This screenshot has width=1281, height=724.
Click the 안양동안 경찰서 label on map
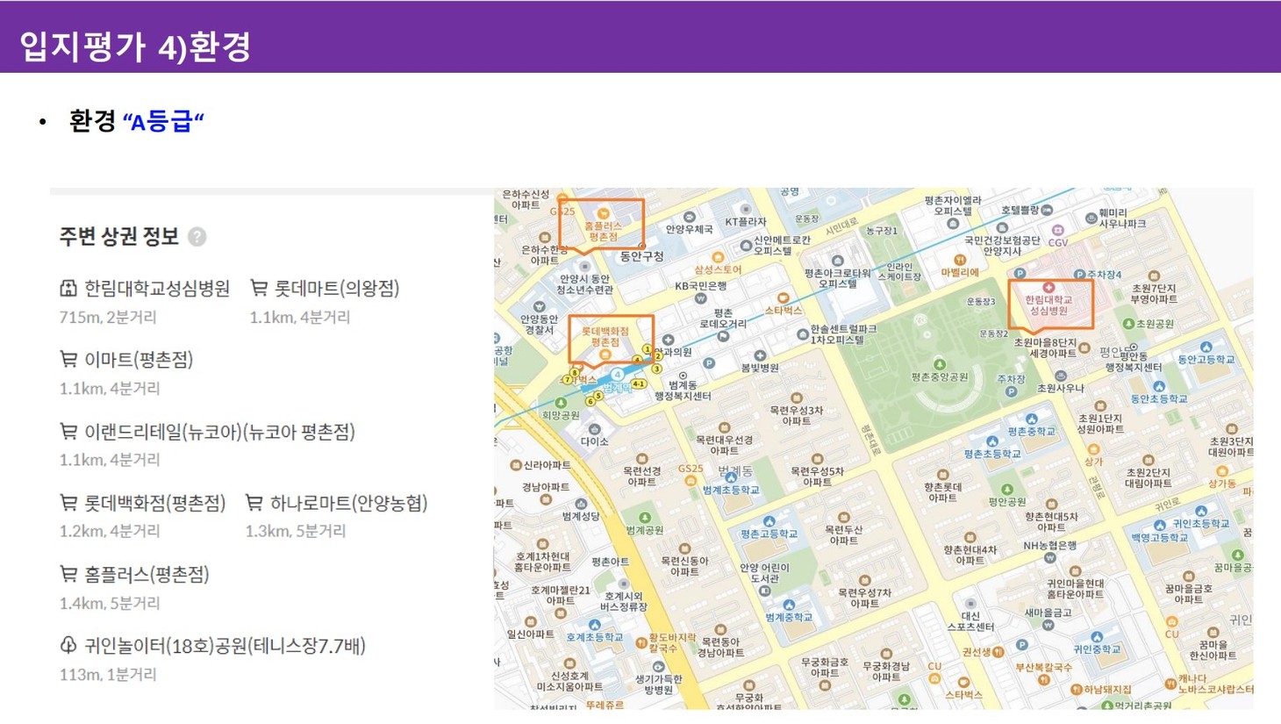coord(539,324)
